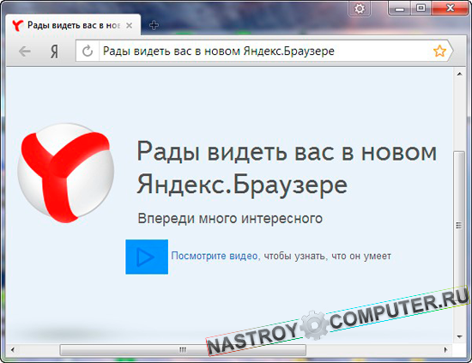Close the 'Рады видеть вас' tab
472x363 pixels.
[x=129, y=26]
